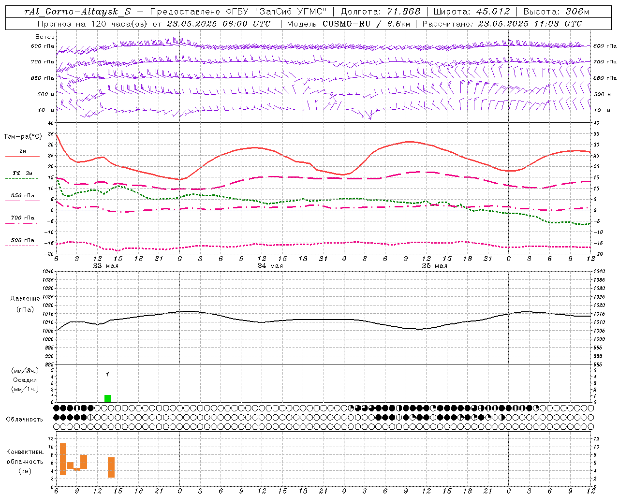Click the '25 мая' date label
The image size is (619, 495).
[434, 265]
